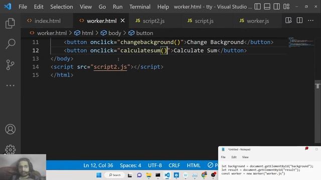Open the File menu in Notepad
321x180 pixels.
(x=223, y=157)
